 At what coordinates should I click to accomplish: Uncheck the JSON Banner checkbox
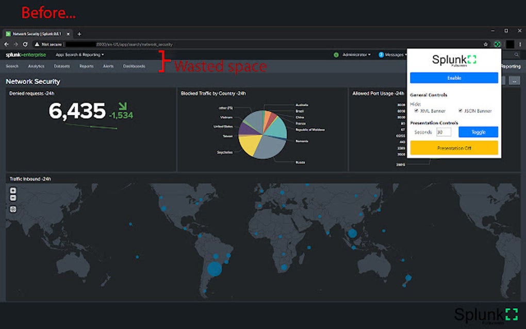click(x=460, y=110)
